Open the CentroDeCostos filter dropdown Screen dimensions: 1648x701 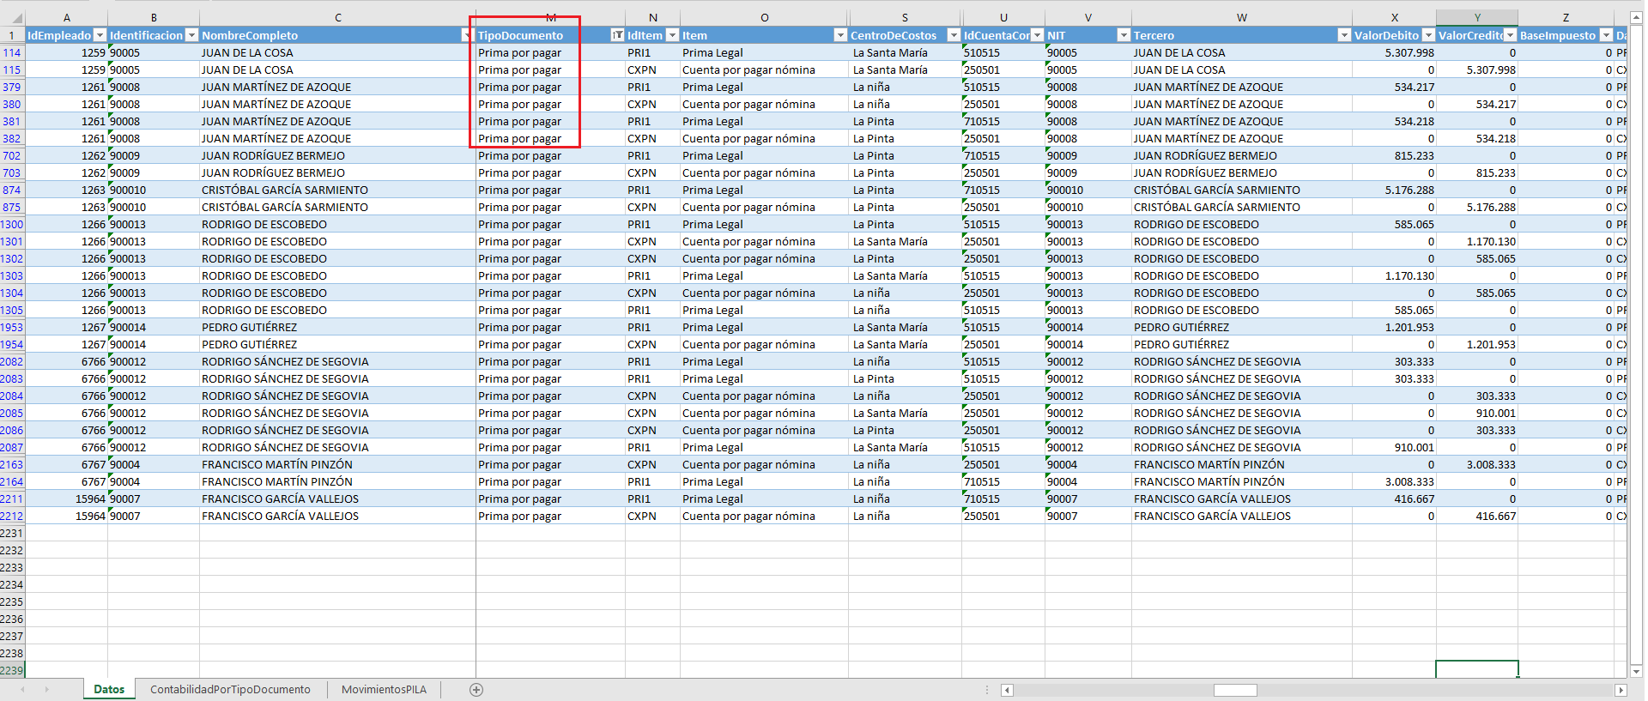tap(954, 35)
